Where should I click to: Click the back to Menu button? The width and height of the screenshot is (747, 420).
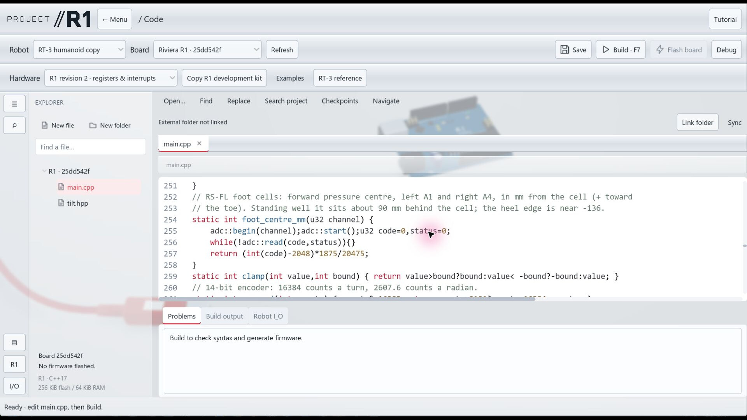pos(114,19)
